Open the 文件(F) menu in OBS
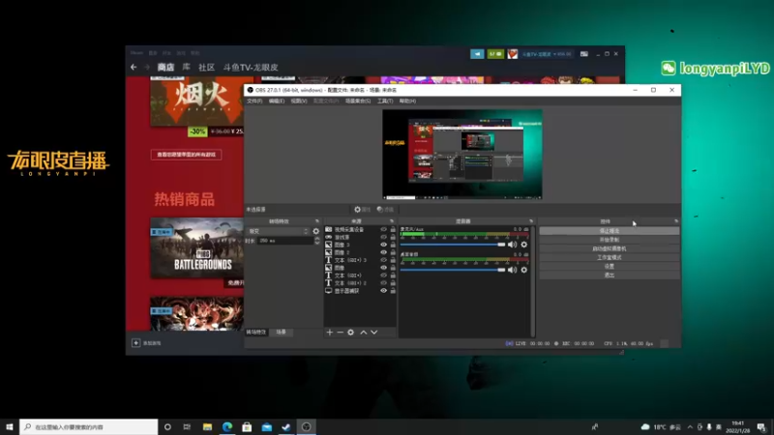Image resolution: width=774 pixels, height=435 pixels. click(254, 101)
